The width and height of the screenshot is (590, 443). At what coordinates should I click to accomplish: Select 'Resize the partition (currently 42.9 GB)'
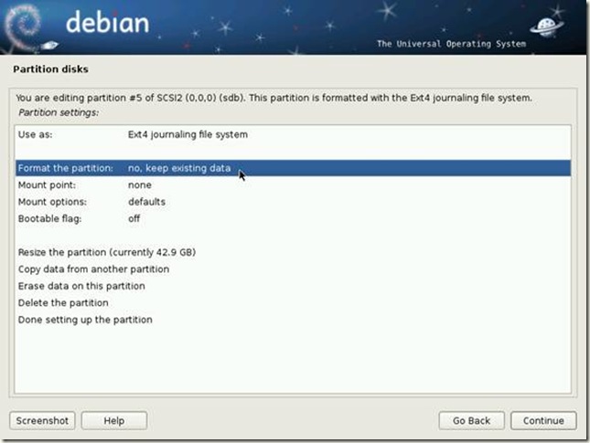[293, 252]
